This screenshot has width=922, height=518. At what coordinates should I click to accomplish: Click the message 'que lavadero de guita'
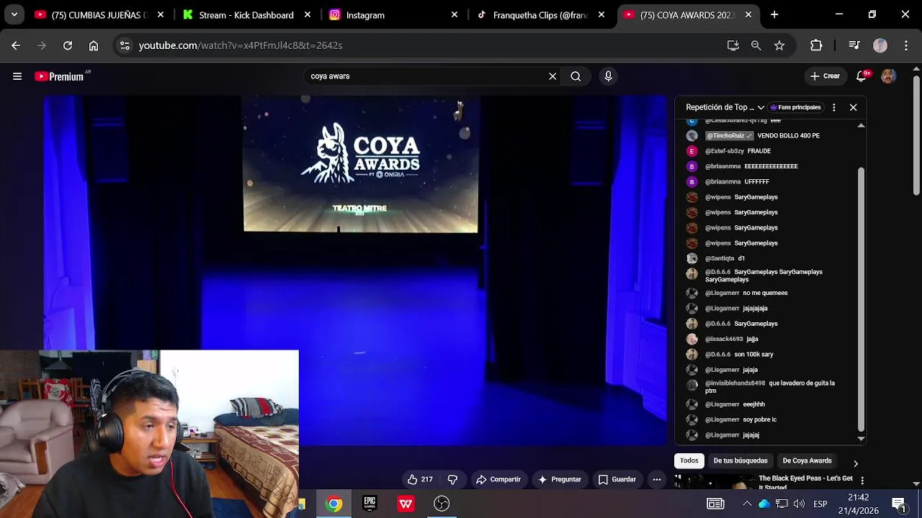(770, 387)
